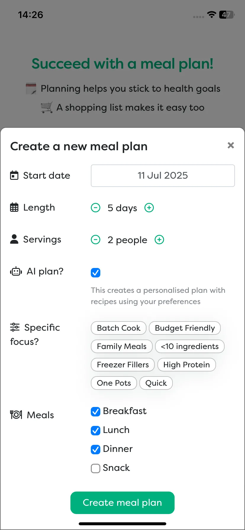Open the 11 Jul 2025 date picker
The width and height of the screenshot is (245, 530).
(x=163, y=176)
